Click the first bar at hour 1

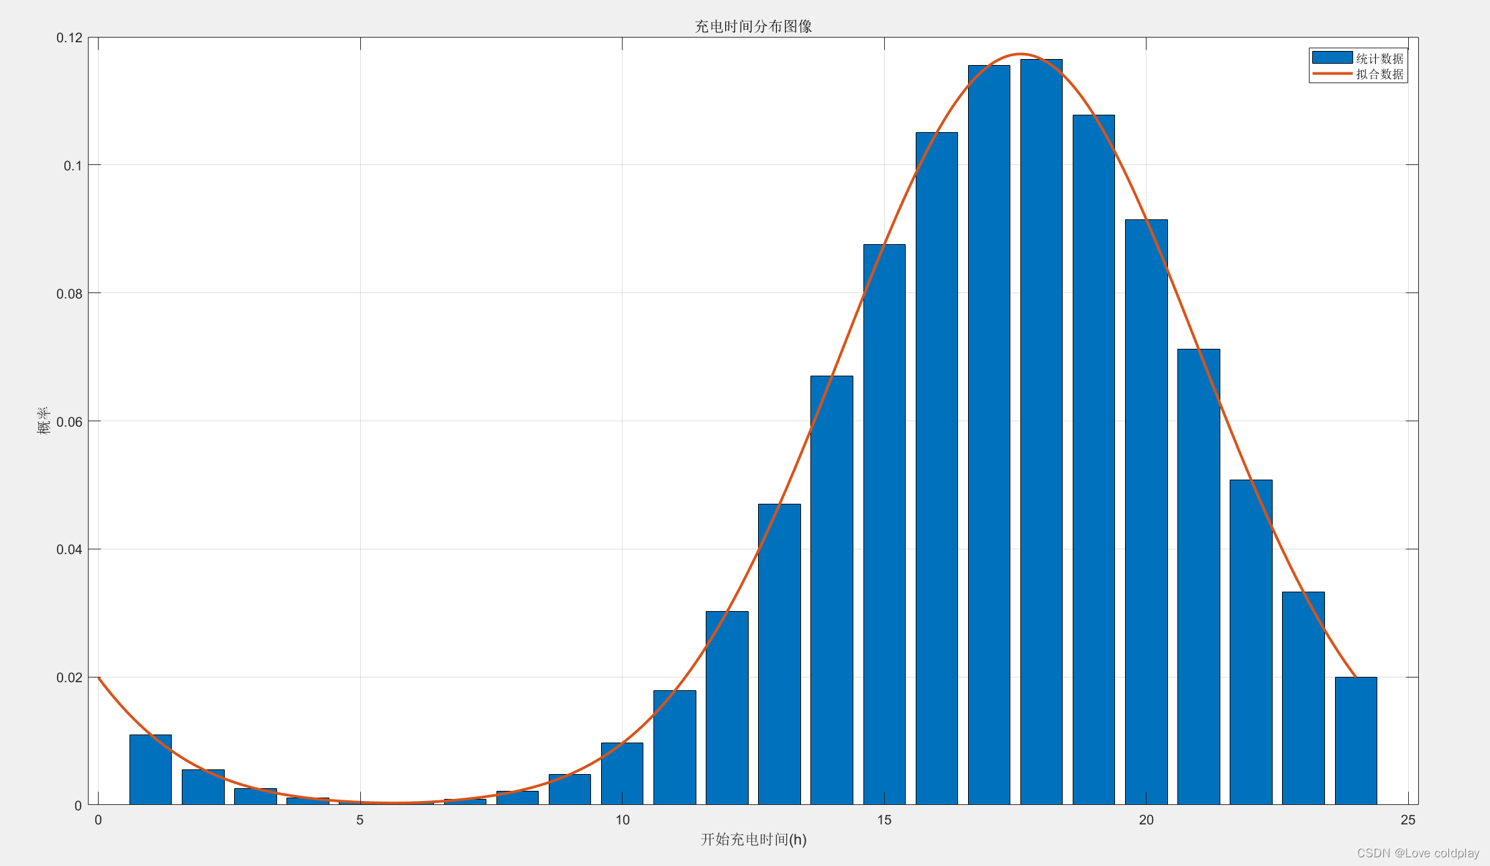click(x=150, y=769)
